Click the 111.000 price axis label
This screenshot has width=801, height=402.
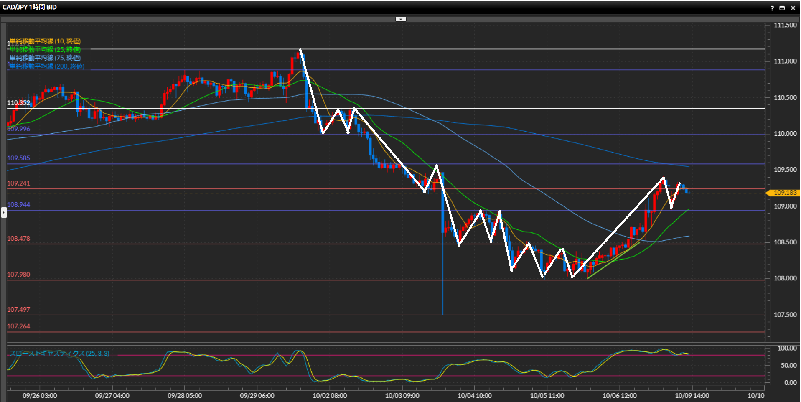tap(785, 61)
